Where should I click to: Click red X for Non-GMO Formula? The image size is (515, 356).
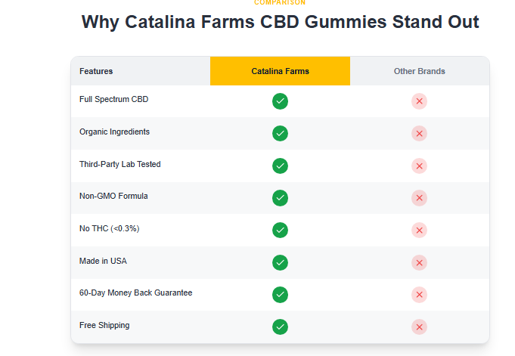pyautogui.click(x=419, y=197)
